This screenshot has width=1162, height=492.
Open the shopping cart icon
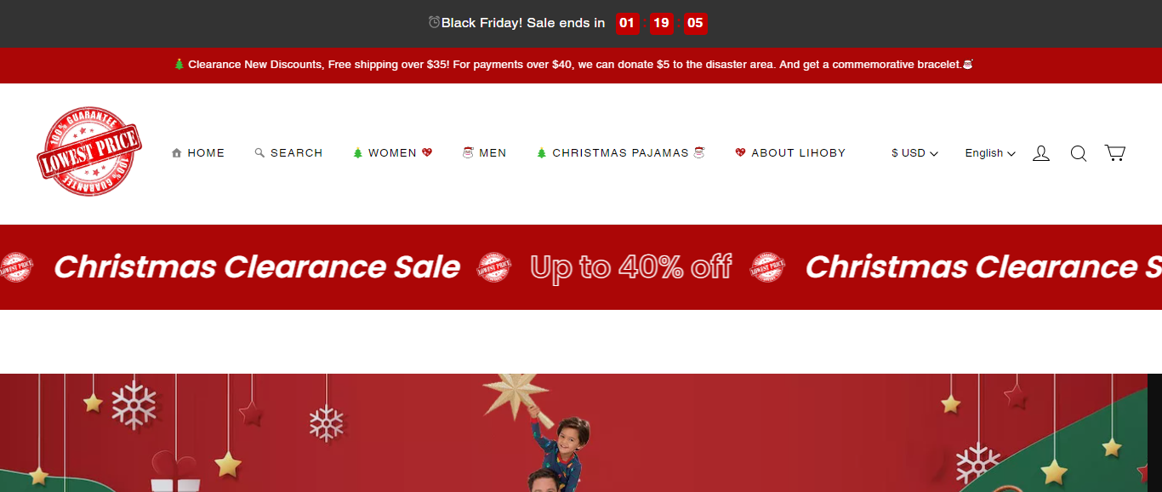[1115, 153]
